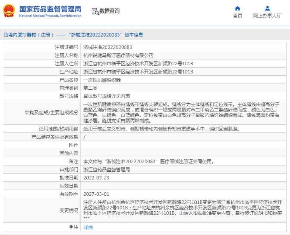Viewport: 290px width, 235px height.
Task: Click the 适用范围/预期用途 description value
Action: (162, 129)
